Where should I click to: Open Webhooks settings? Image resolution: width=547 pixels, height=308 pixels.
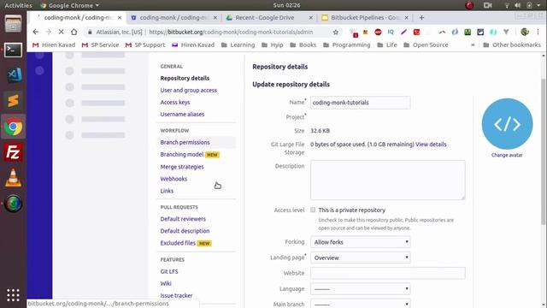pos(174,179)
